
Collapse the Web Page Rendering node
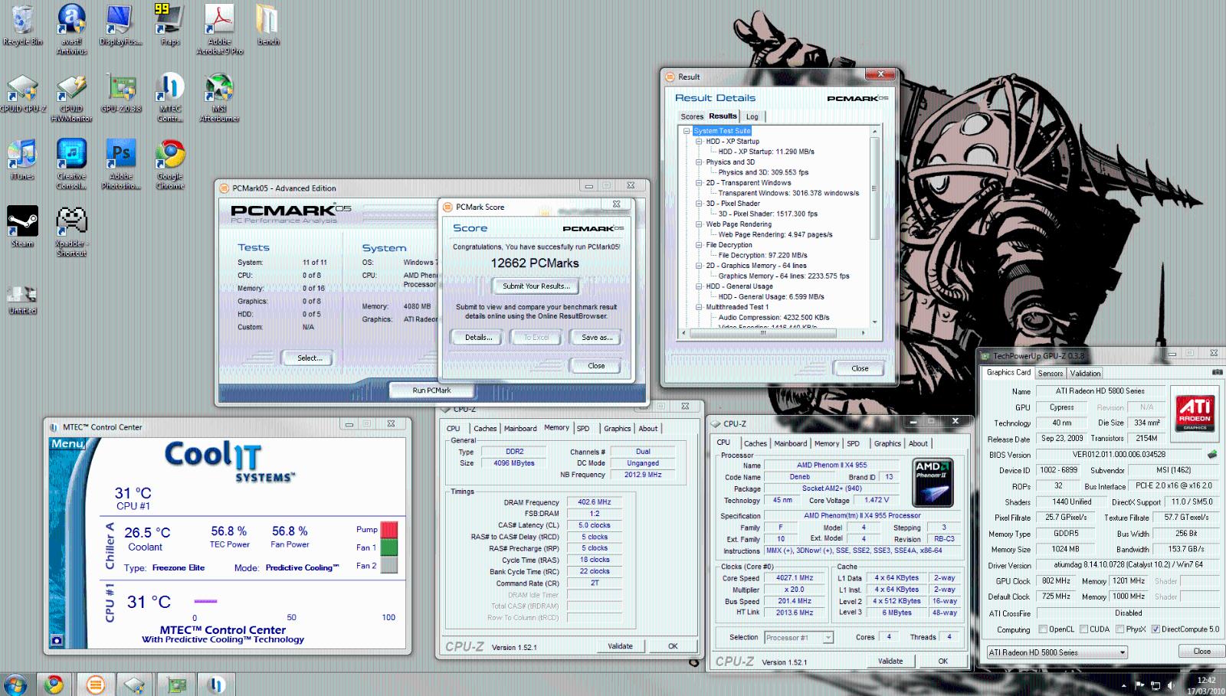[x=699, y=224]
